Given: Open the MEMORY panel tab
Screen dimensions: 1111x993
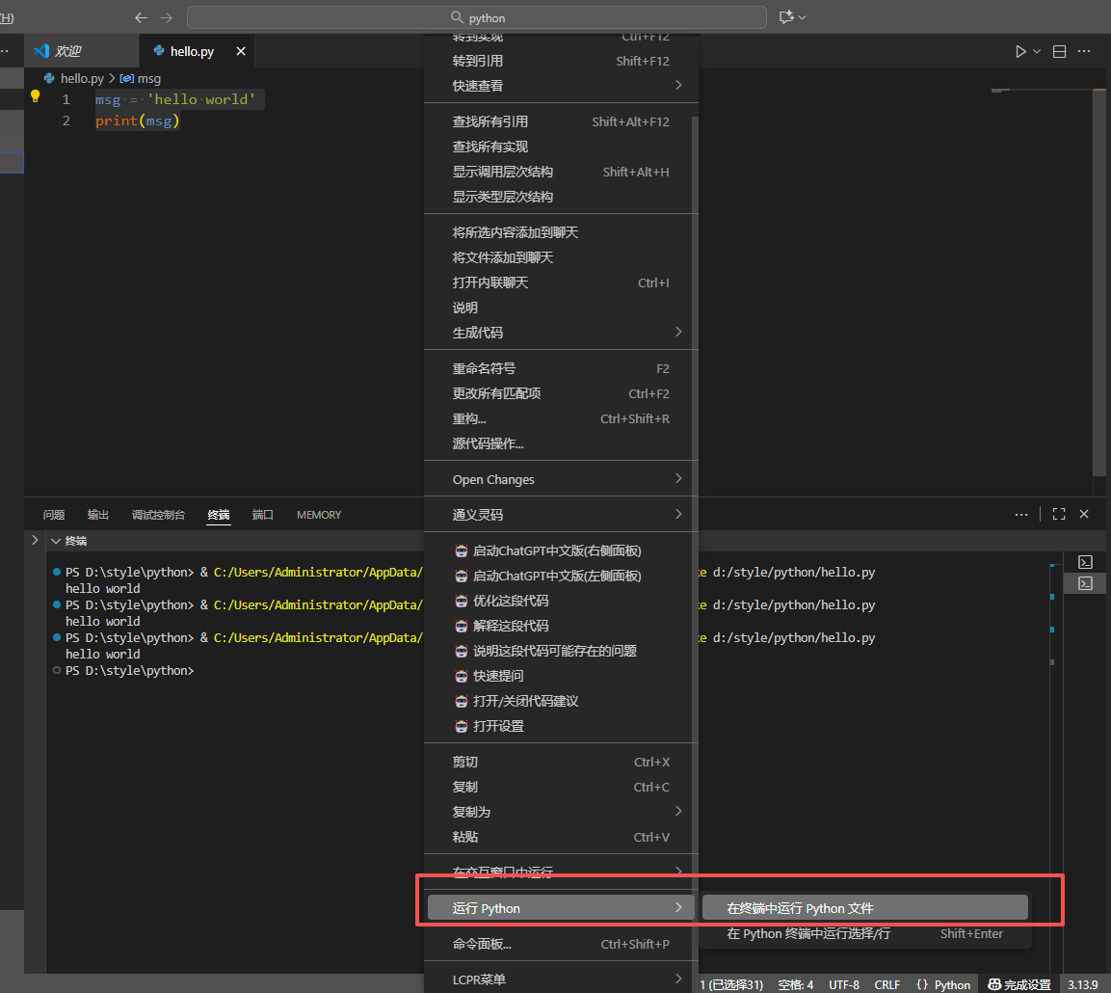Looking at the screenshot, I should coord(319,515).
